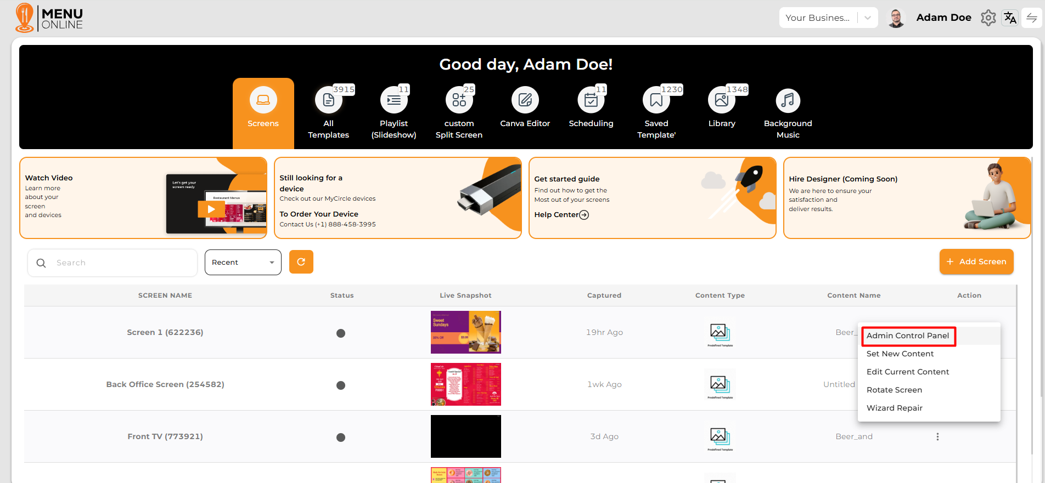Open three-dot action menu for Front TV

pyautogui.click(x=937, y=437)
